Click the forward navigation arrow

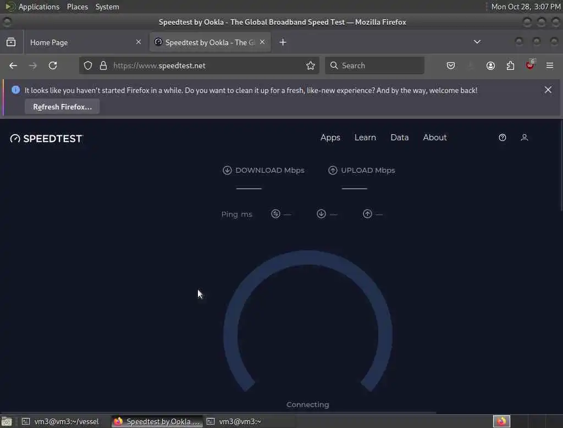[x=32, y=65]
